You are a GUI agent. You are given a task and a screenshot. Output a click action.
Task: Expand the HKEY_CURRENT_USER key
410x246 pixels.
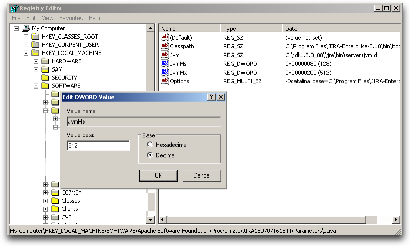pos(26,45)
